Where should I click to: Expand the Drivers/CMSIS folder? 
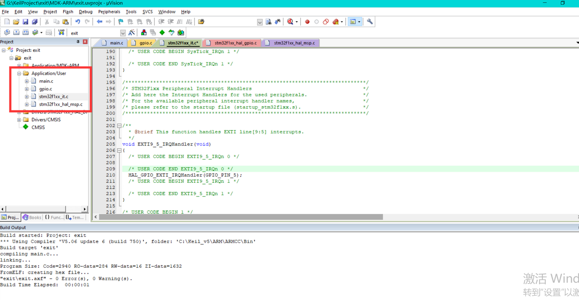pos(19,120)
